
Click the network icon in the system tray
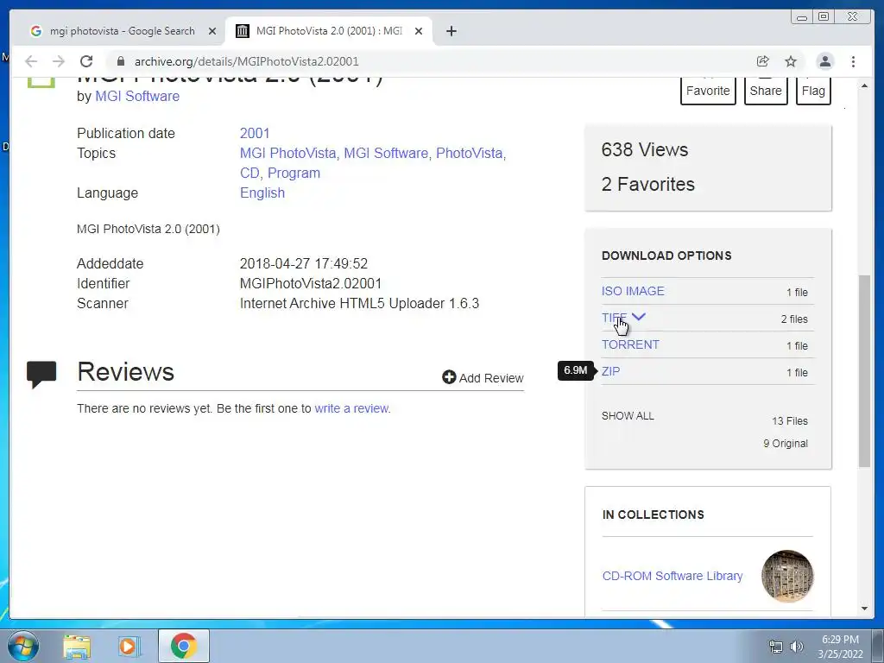(x=776, y=647)
